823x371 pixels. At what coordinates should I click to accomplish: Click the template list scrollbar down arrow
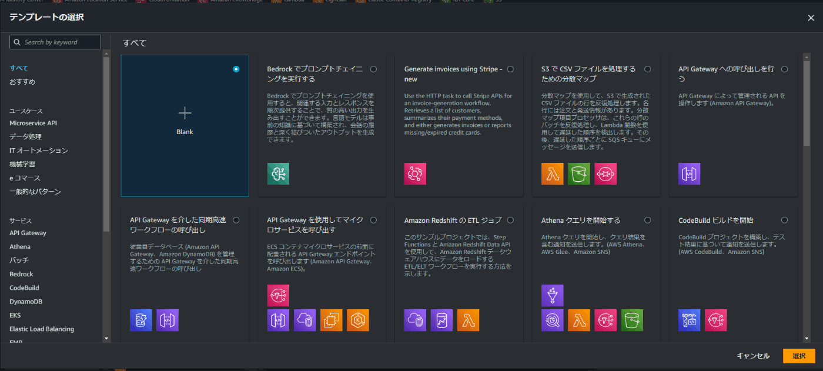pos(807,339)
